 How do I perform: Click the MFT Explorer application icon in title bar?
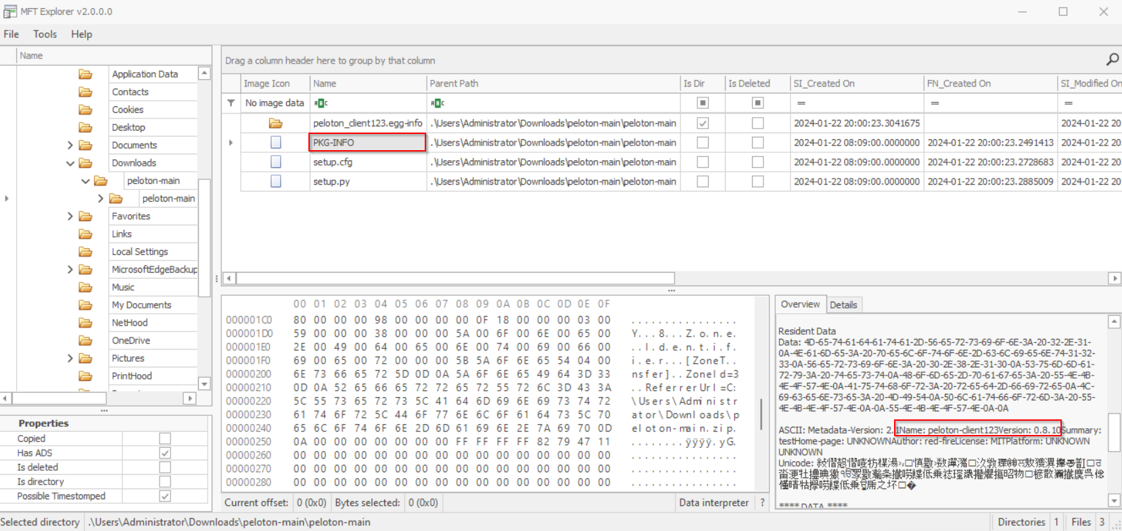pyautogui.click(x=10, y=11)
